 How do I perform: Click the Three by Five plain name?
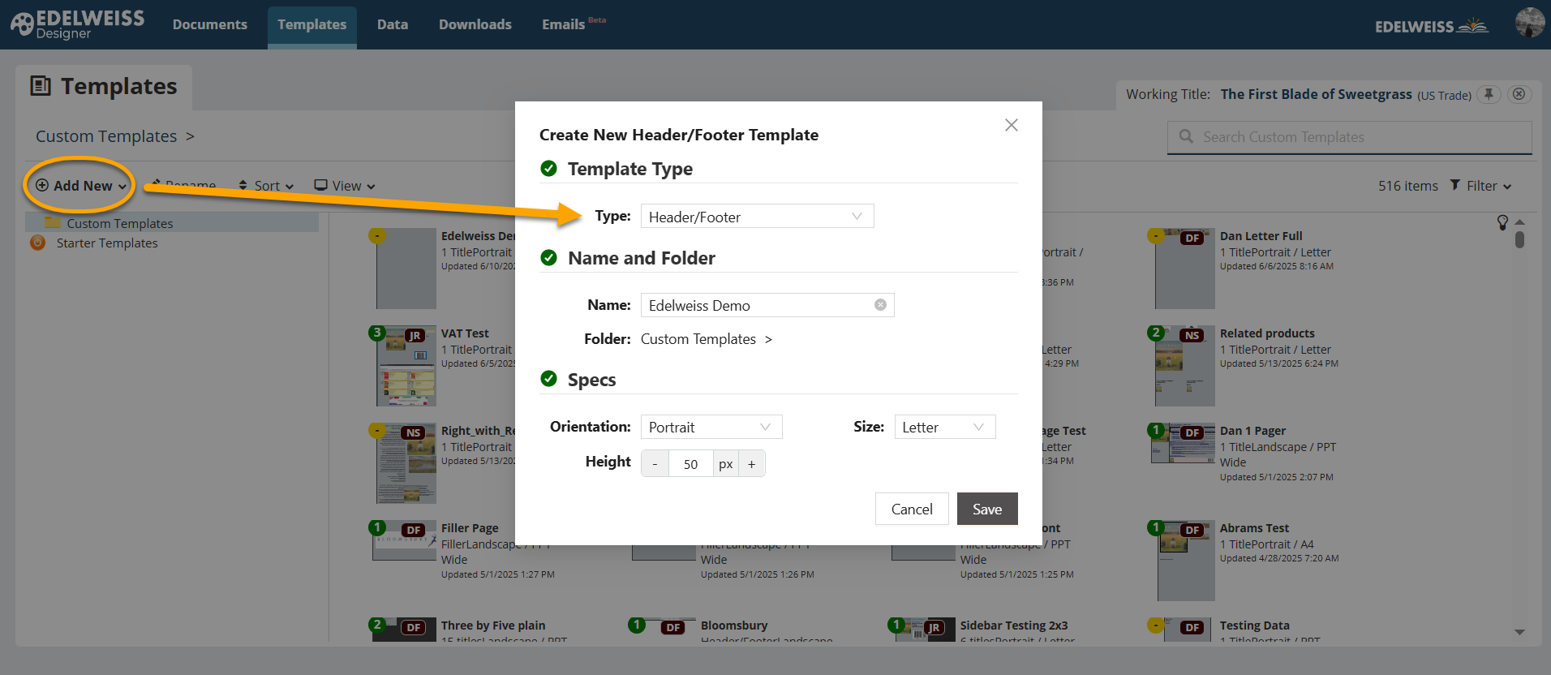493,626
